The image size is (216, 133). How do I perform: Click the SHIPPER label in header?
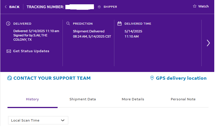(x=110, y=7)
